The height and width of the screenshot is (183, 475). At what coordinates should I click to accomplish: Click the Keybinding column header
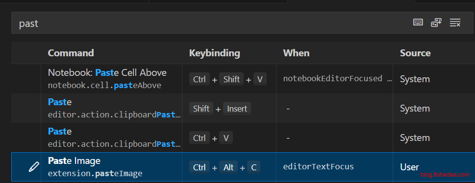coord(215,53)
